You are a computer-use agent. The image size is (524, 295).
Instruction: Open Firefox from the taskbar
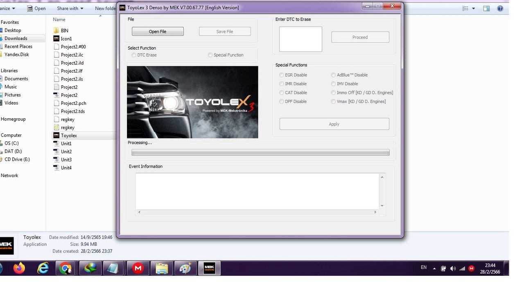pyautogui.click(x=19, y=268)
